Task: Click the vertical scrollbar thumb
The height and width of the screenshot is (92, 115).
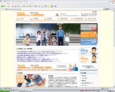Action: (x=114, y=29)
